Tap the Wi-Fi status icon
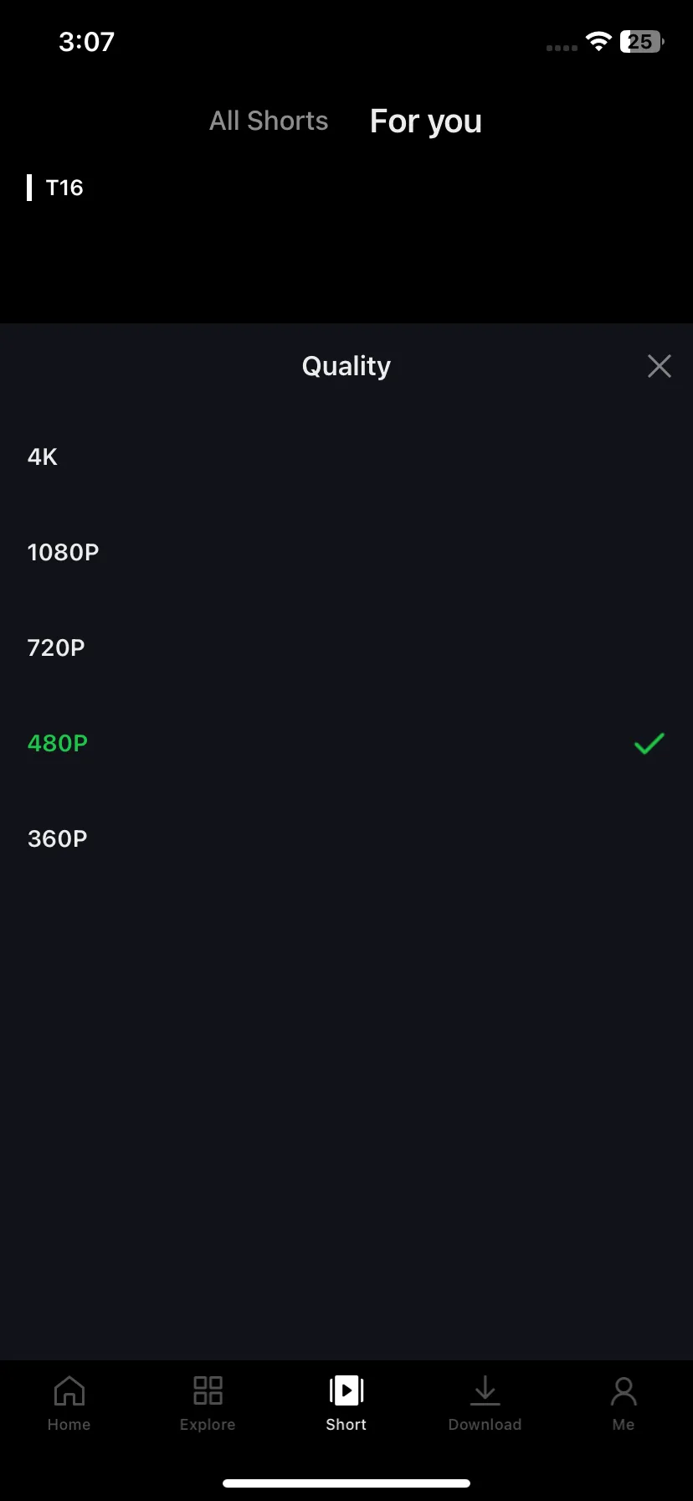Viewport: 693px width, 1501px height. point(598,42)
